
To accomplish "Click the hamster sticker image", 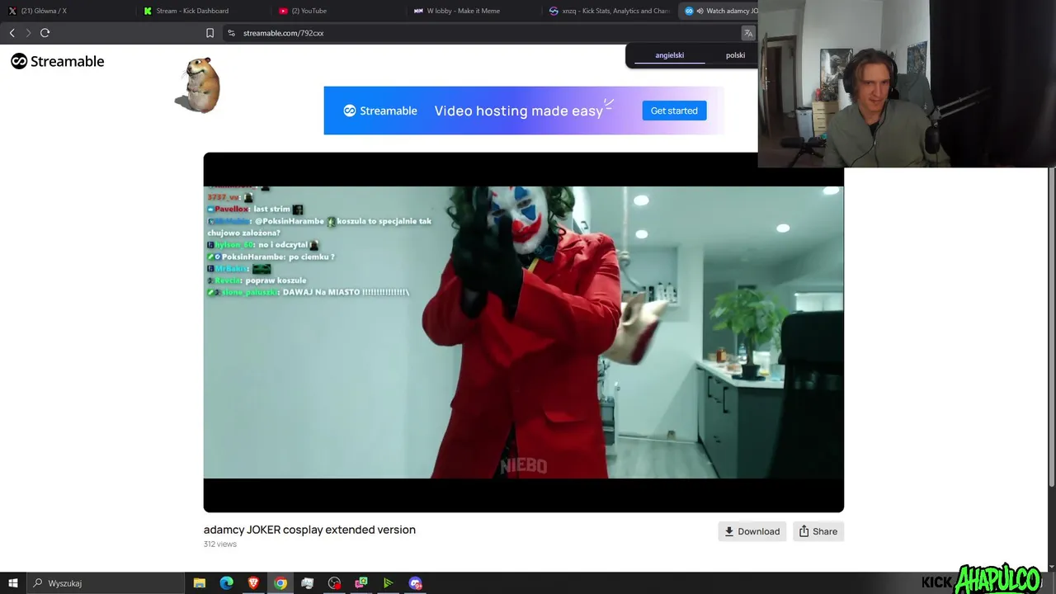I will coord(199,85).
